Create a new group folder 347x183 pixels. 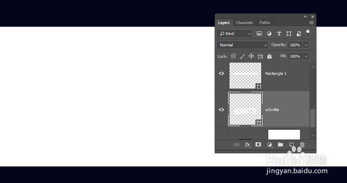[x=280, y=144]
